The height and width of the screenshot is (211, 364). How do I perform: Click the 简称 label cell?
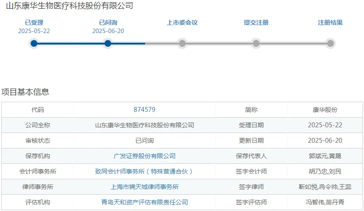(251, 110)
